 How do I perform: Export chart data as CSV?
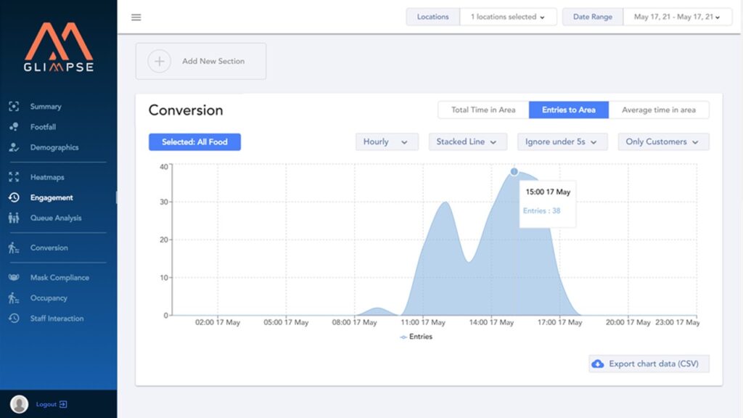pyautogui.click(x=649, y=364)
